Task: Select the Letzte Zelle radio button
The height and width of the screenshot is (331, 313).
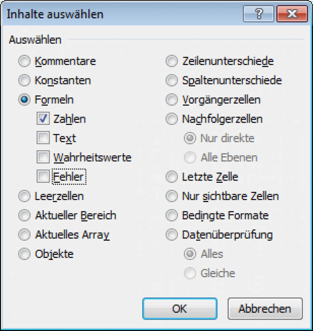Action: 171,177
